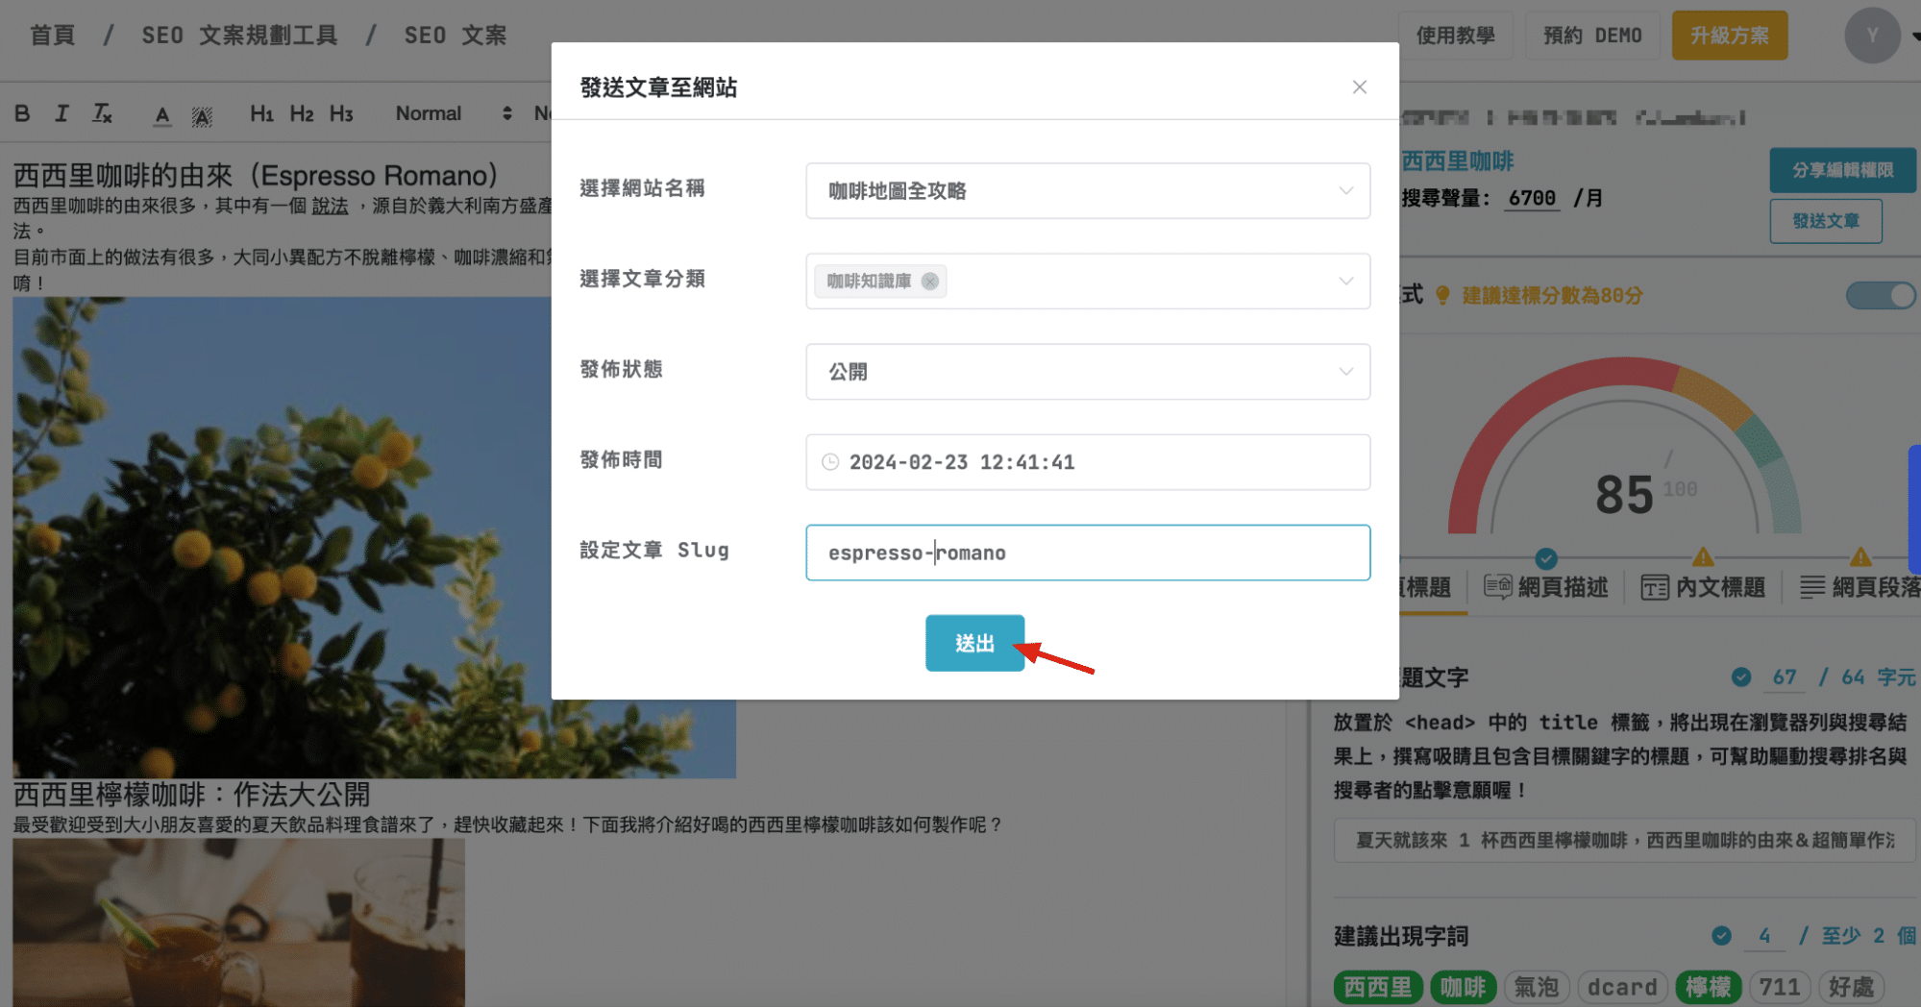Viewport: 1921px width, 1008px height.
Task: Toggle the mode switch beside score suggestion
Action: [x=1880, y=295]
